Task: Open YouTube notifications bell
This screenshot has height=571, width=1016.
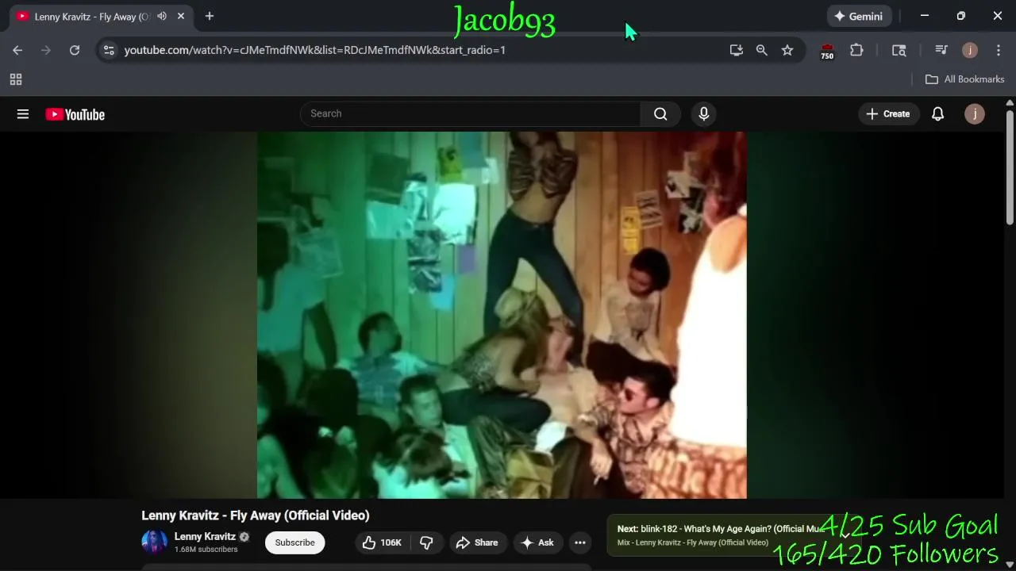Action: click(x=937, y=113)
